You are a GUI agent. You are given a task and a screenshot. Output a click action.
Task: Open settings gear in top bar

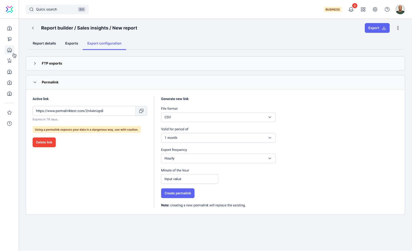click(x=375, y=9)
